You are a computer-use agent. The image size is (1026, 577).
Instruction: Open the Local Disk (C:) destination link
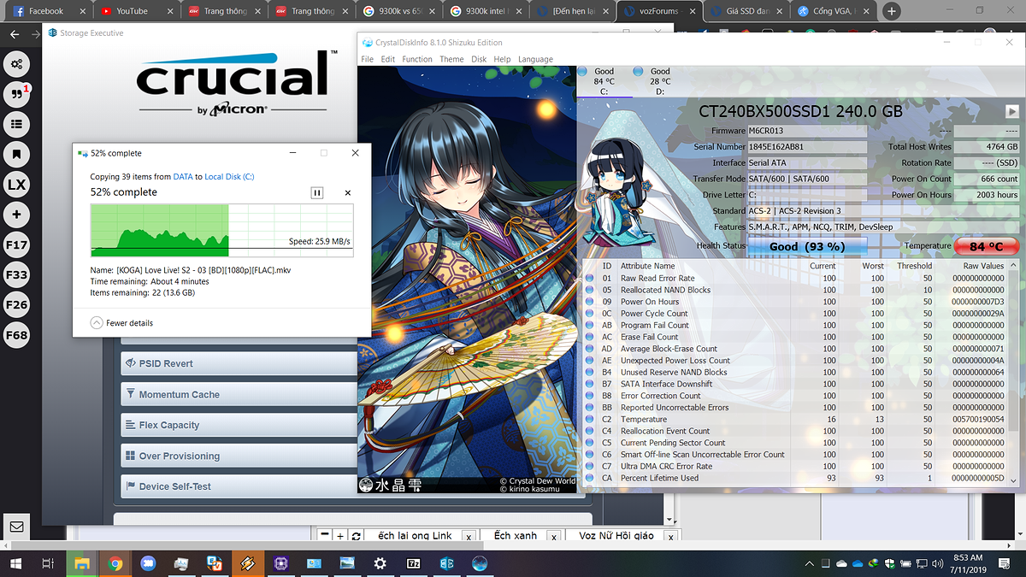click(x=229, y=177)
